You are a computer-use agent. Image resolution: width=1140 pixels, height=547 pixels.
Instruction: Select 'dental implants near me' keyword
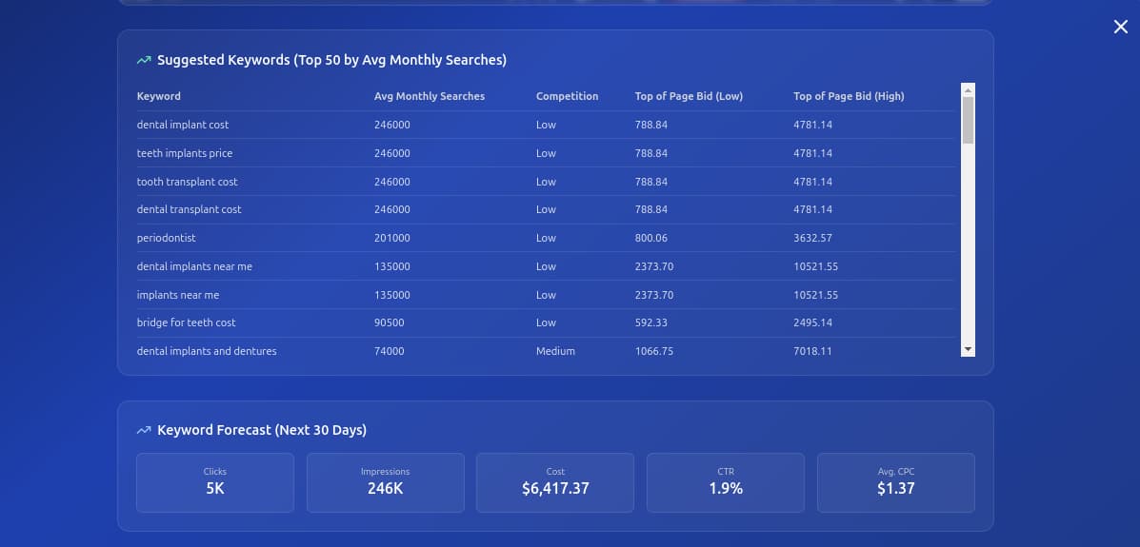pos(194,266)
